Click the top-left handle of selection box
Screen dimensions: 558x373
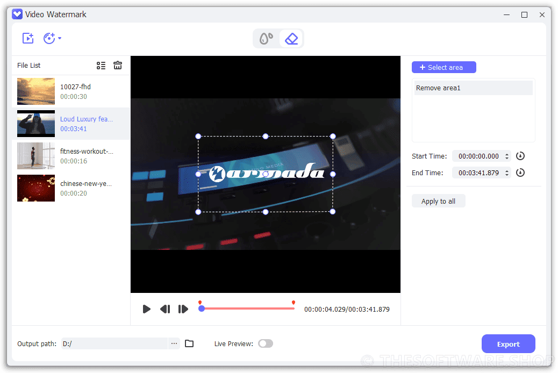pos(198,137)
